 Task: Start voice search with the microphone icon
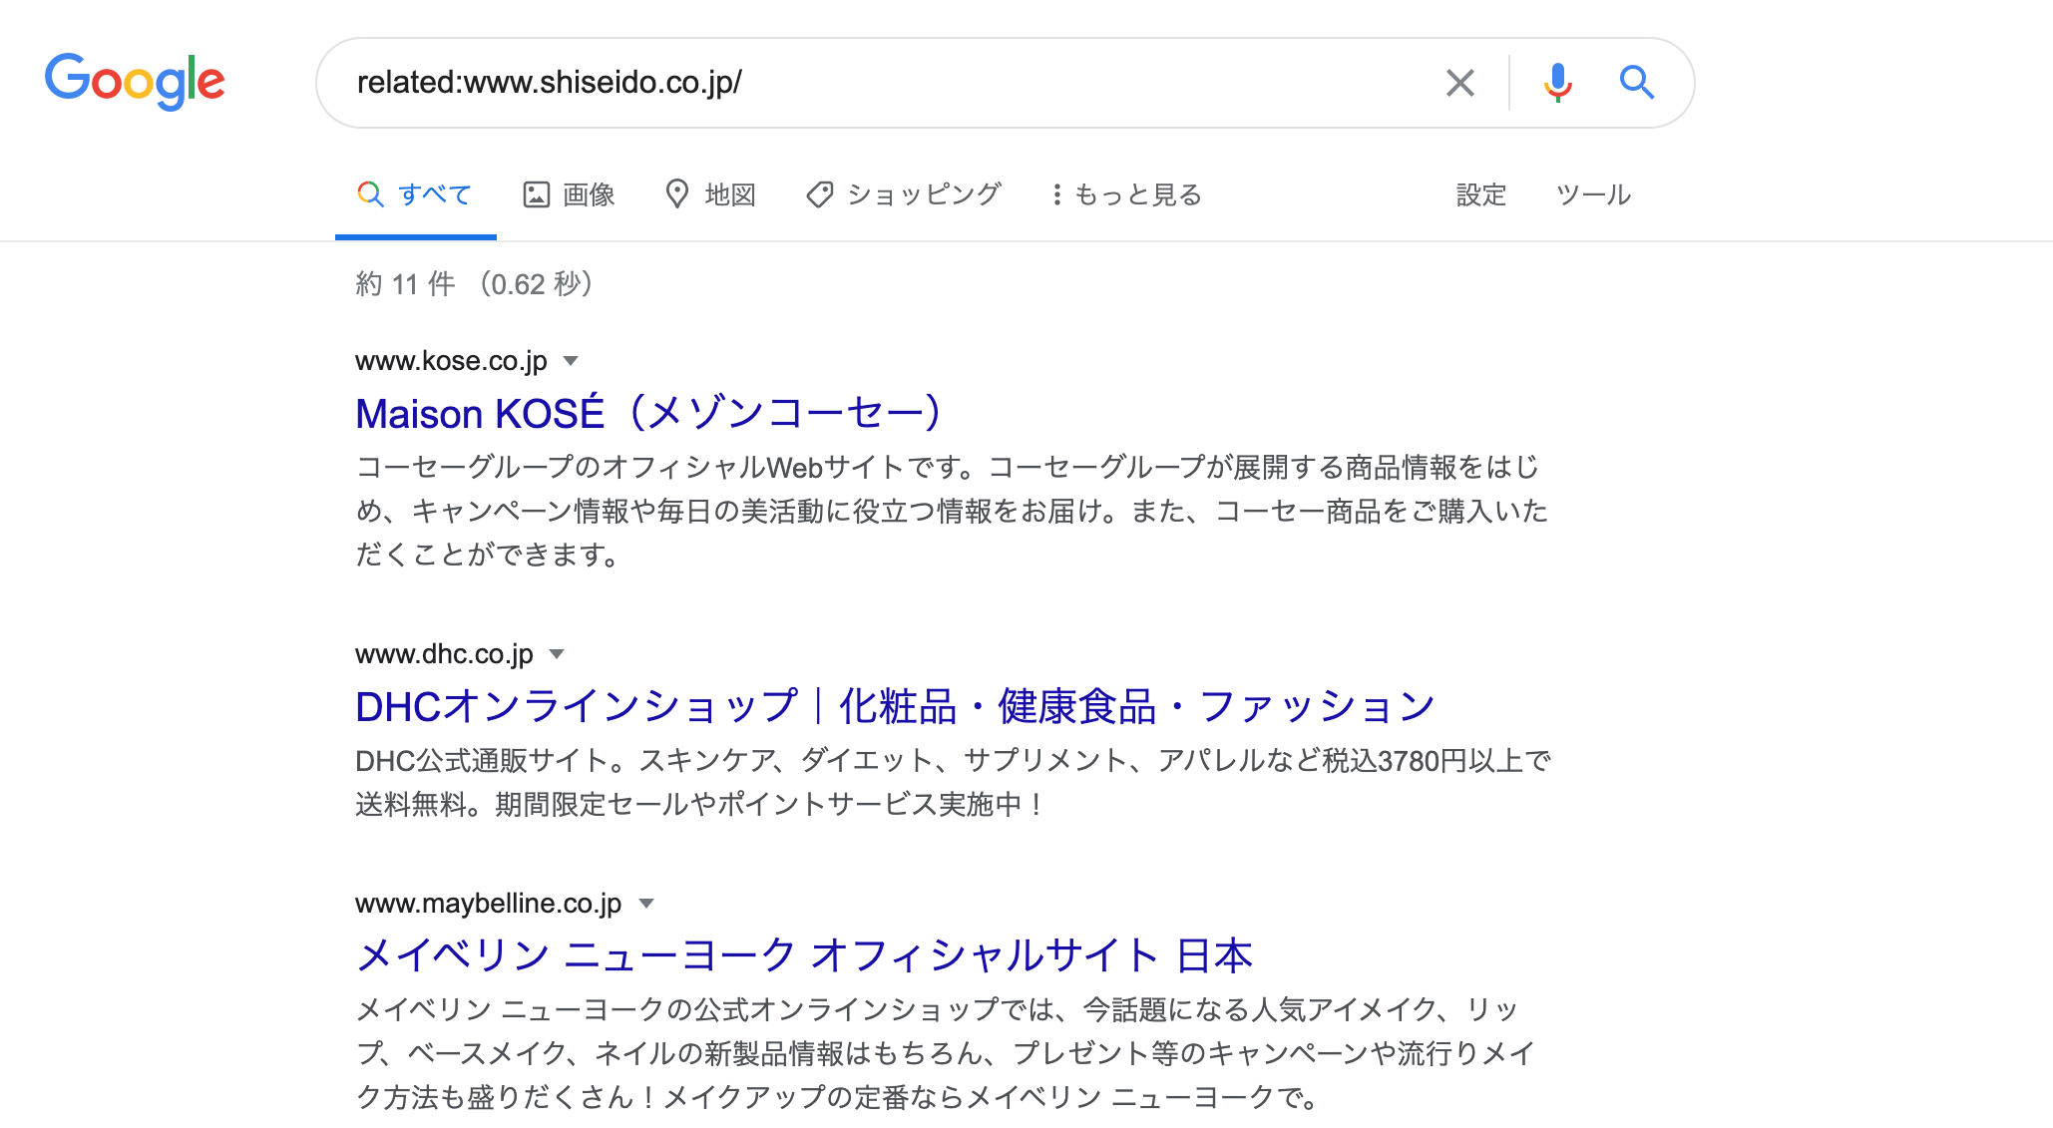[1557, 83]
